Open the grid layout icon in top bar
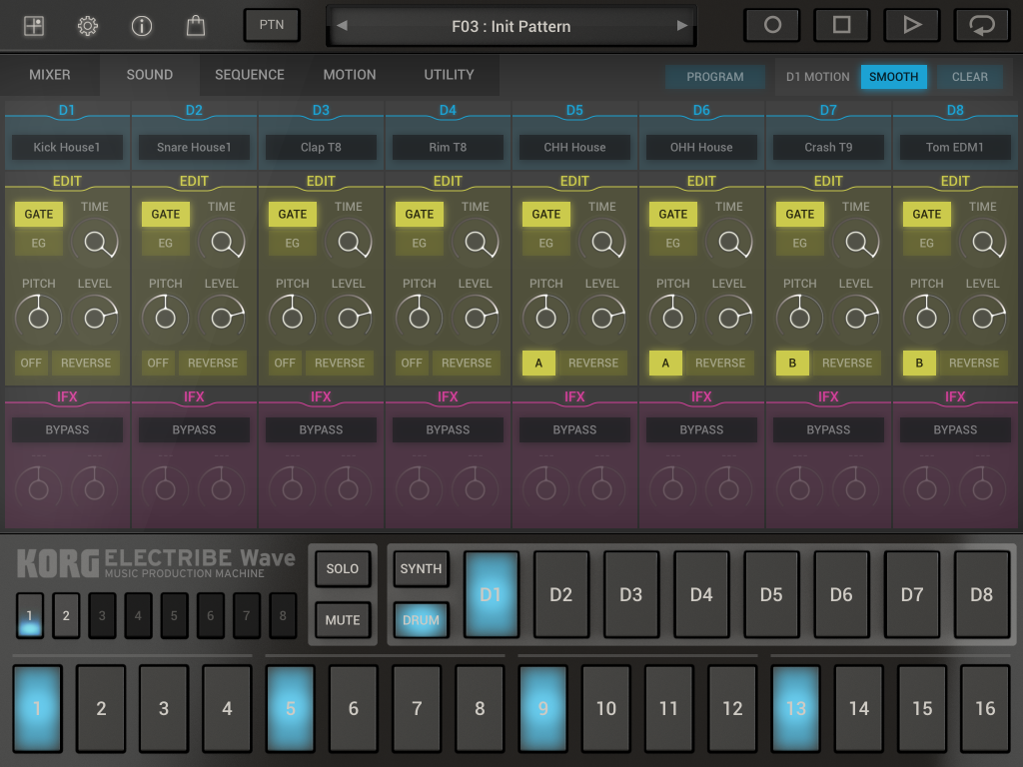Image resolution: width=1023 pixels, height=767 pixels. [34, 26]
